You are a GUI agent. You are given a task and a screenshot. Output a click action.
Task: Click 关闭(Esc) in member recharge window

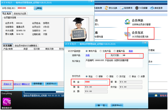click(x=51, y=84)
